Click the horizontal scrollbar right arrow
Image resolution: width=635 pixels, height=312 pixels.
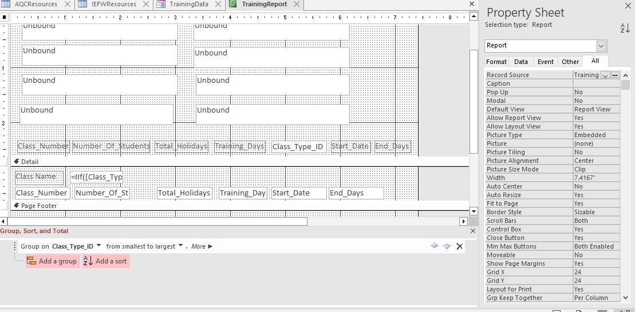pyautogui.click(x=464, y=222)
